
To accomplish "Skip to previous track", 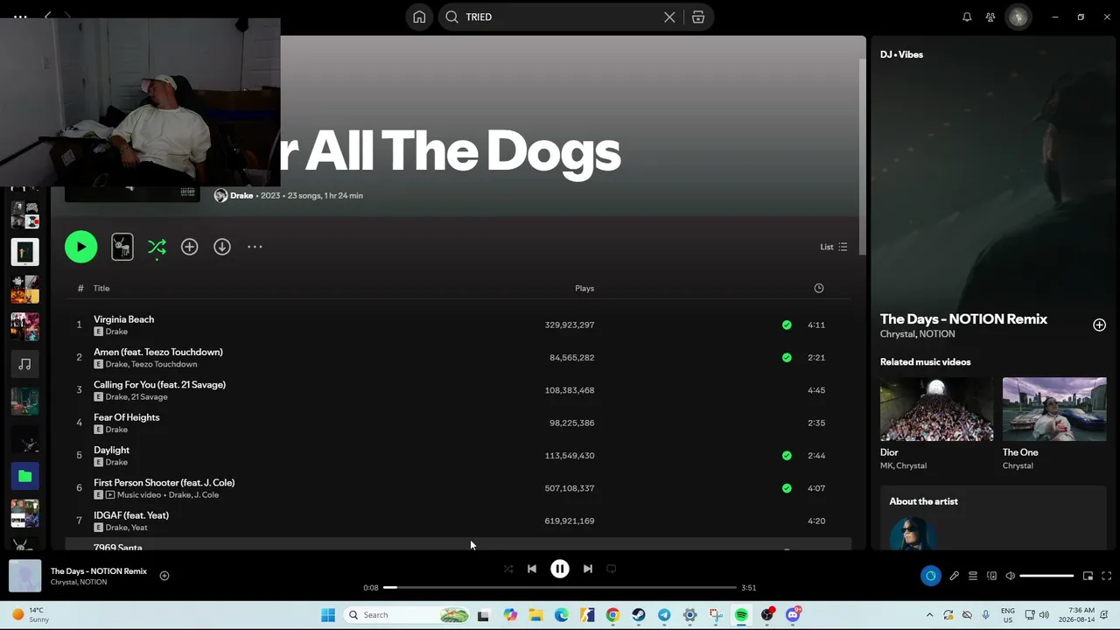I will [532, 569].
